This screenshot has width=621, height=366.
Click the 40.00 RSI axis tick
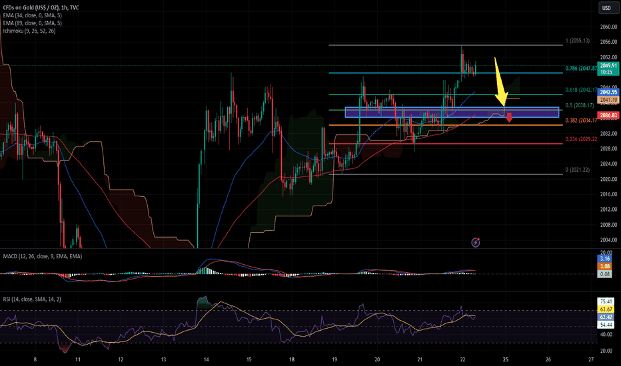click(606, 334)
